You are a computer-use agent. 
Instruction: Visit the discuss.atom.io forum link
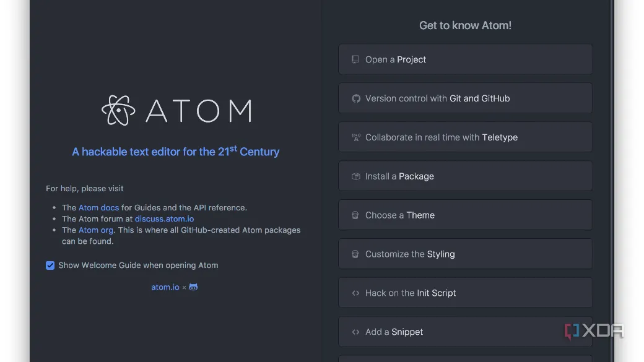tap(164, 219)
